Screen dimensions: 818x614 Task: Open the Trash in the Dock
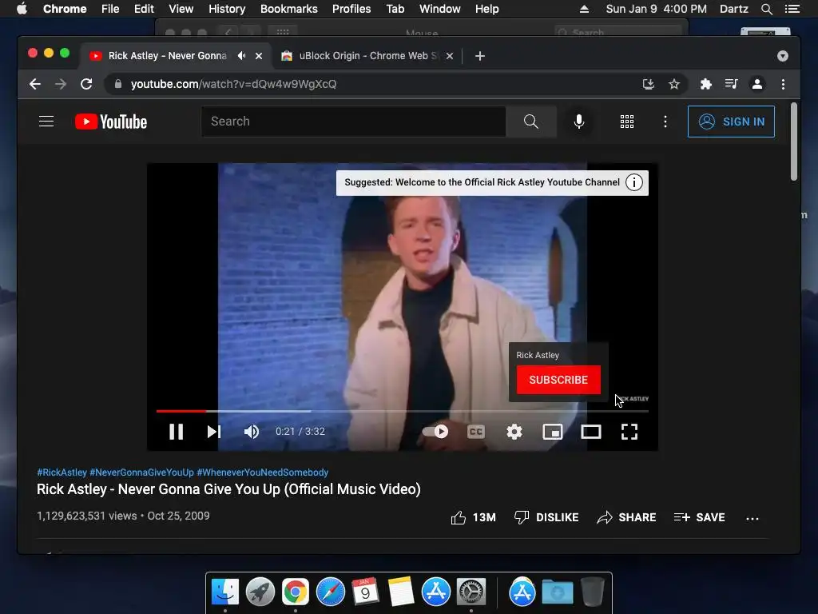click(x=592, y=592)
